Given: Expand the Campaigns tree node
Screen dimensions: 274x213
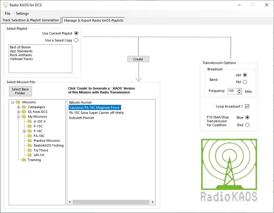Looking at the screenshot, I should [19, 107].
